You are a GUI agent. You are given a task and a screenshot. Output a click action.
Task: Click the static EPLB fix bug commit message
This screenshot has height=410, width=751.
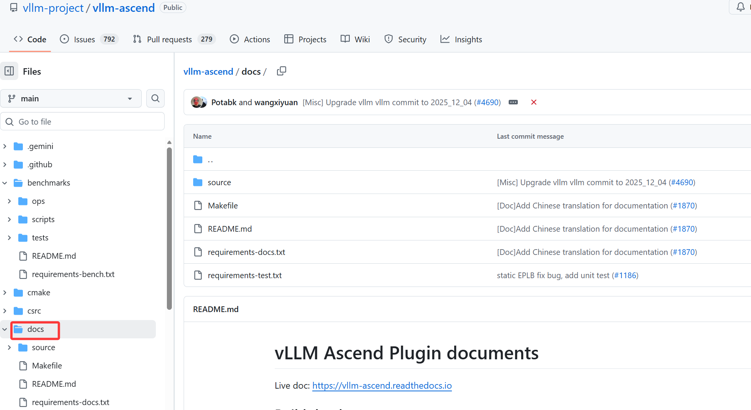coord(553,275)
